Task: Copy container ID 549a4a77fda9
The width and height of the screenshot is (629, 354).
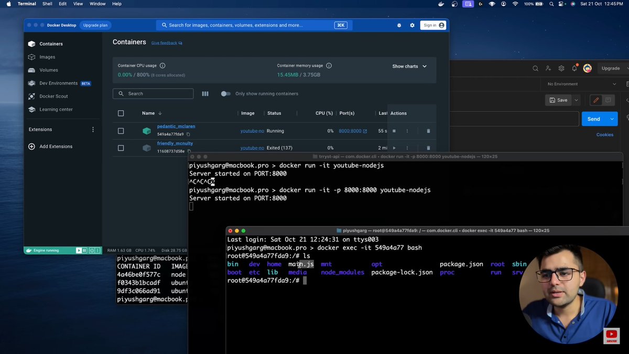Action: click(x=188, y=135)
